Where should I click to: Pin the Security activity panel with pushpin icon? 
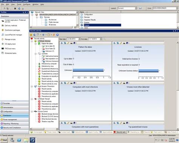[176, 31]
